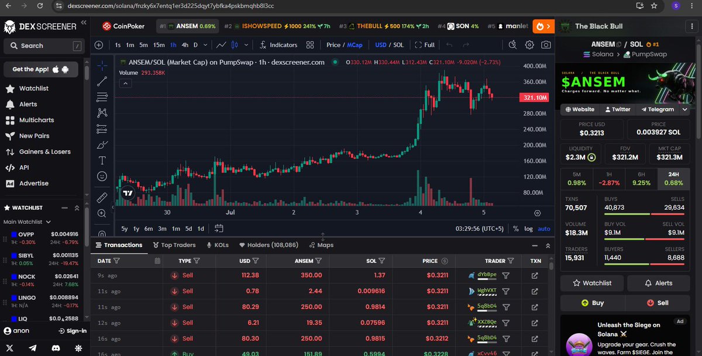
Task: Open the calendar icon in DATE column
Action: pos(157,261)
